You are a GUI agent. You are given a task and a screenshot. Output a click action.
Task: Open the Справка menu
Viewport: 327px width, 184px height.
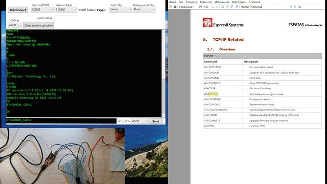tap(254, 2)
